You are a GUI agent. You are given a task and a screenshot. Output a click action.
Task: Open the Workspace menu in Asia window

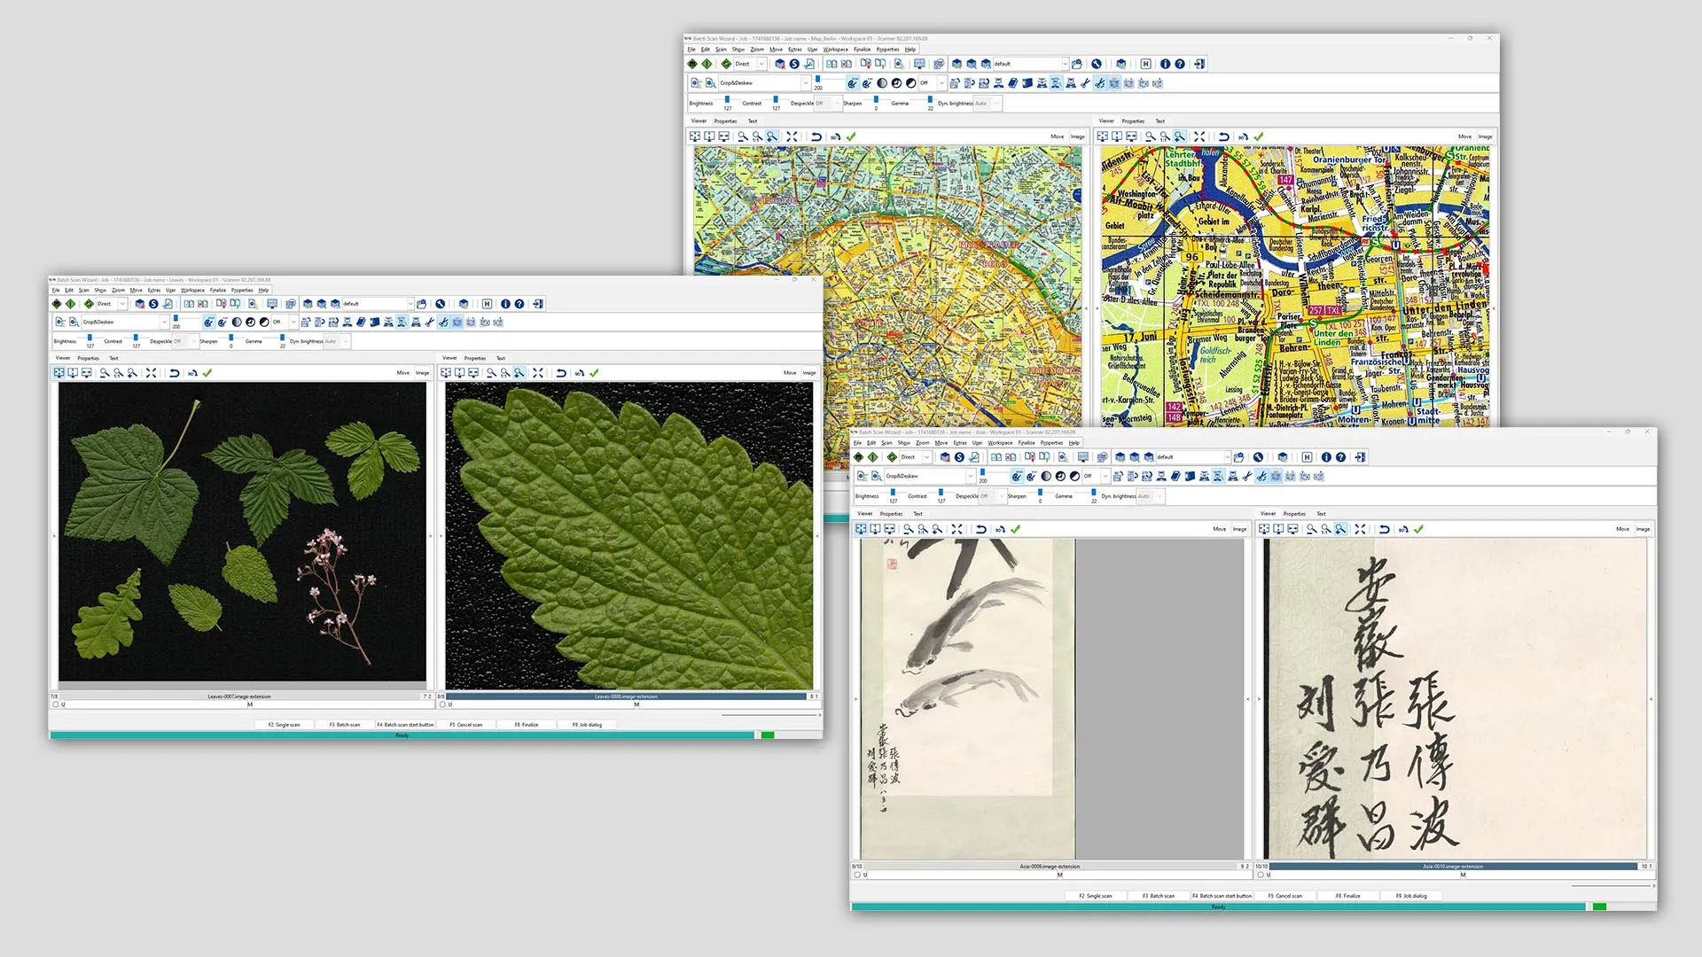[1000, 442]
